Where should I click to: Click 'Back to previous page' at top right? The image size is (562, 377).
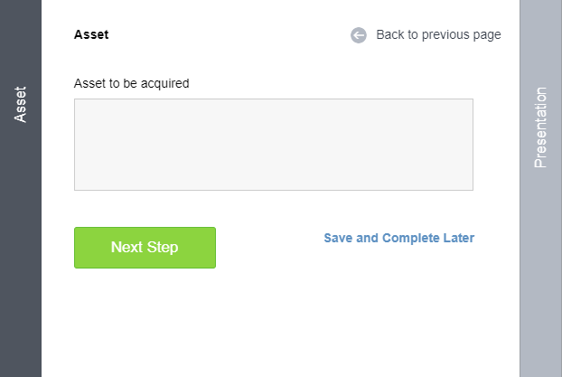point(438,34)
